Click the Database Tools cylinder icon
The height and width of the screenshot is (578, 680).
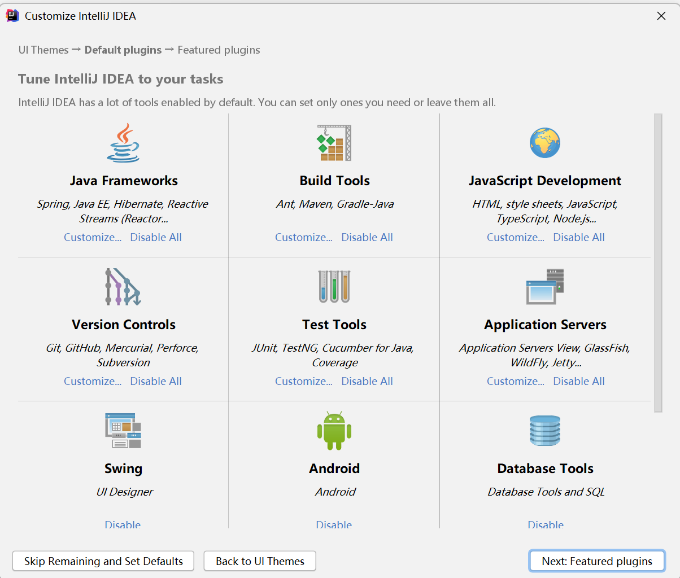click(x=545, y=431)
